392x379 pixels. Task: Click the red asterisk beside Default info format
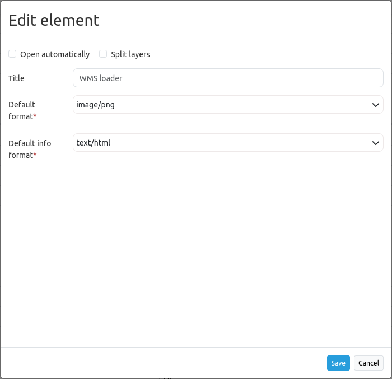tap(35, 155)
